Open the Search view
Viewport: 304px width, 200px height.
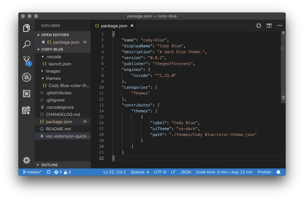[26, 44]
